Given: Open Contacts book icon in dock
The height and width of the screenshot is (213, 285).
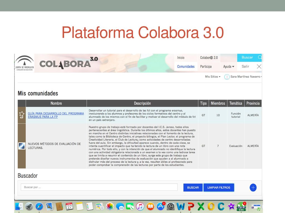Looking at the screenshot, I should (x=59, y=206).
